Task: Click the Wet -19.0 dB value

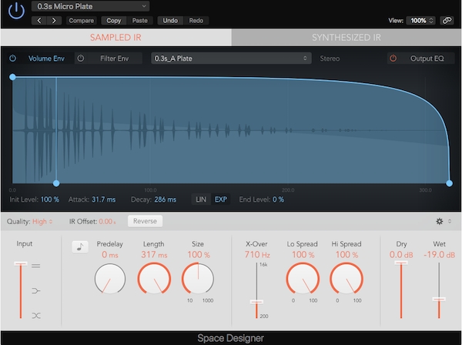Action: click(439, 255)
